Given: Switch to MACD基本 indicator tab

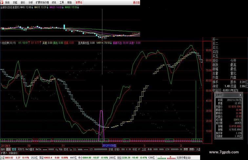Looking at the screenshot, I should click(x=30, y=149).
